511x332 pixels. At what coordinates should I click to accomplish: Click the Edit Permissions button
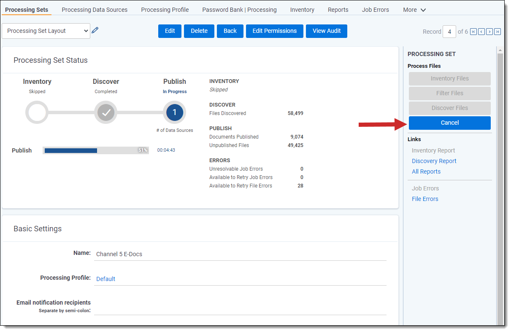pyautogui.click(x=275, y=31)
